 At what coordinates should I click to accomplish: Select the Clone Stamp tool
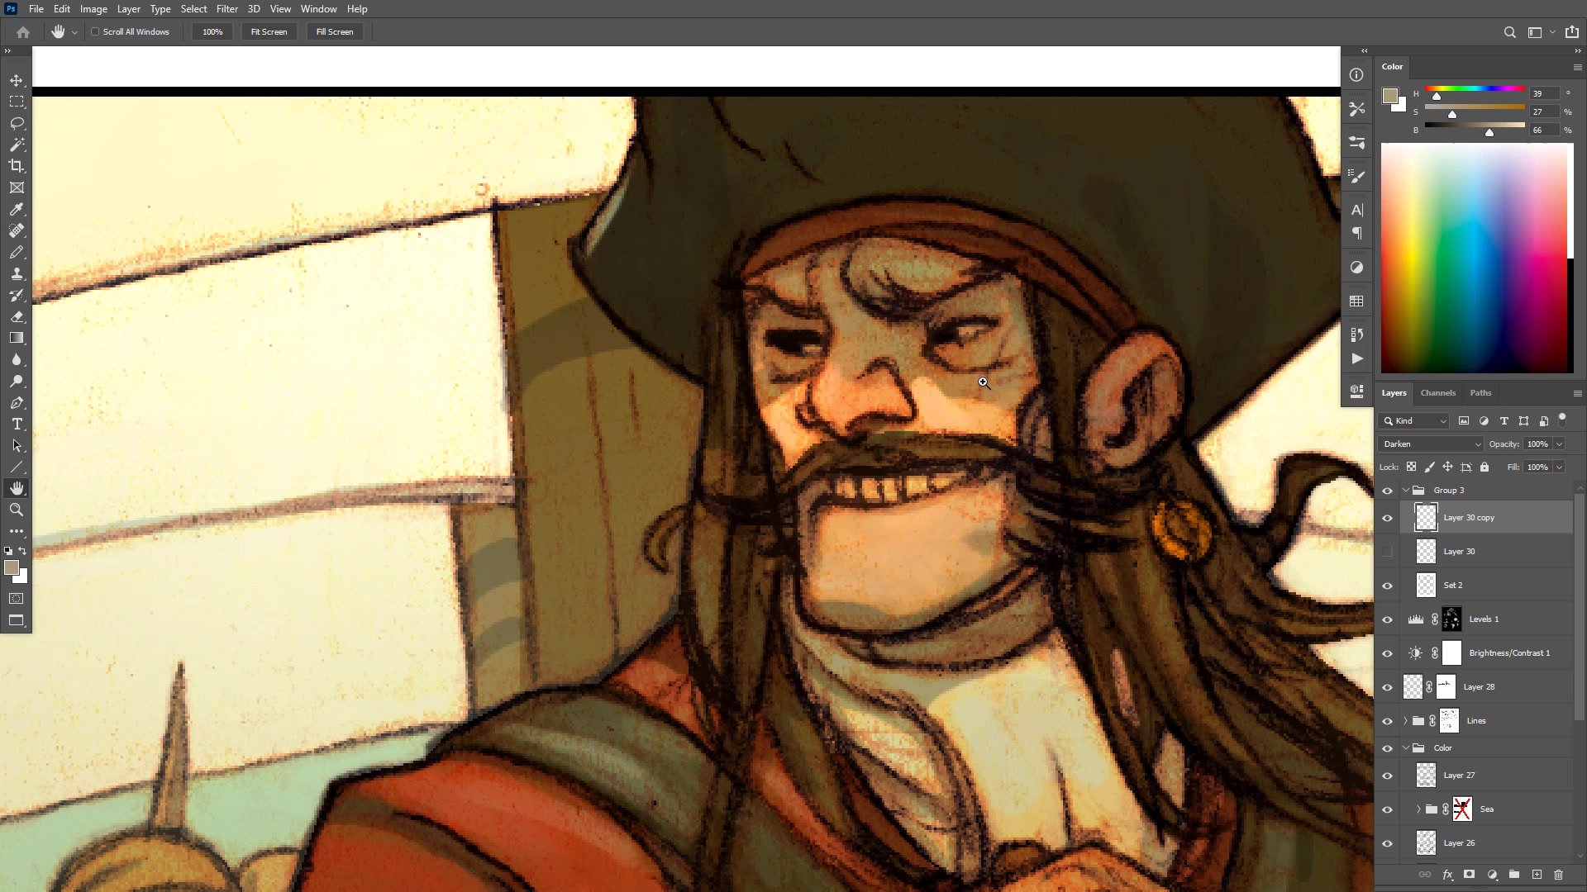[x=17, y=274]
